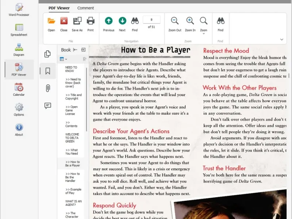292x219 pixels.
Task: Open the Spreadsheet module
Action: pos(19,30)
